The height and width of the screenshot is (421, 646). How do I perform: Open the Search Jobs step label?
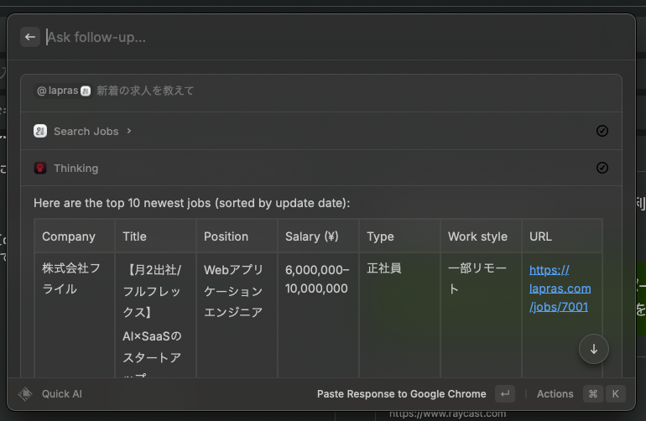86,132
